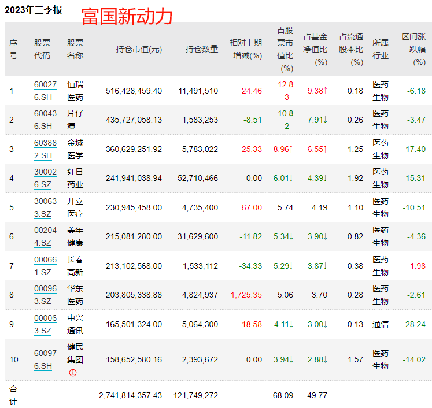The image size is (432, 408).
Task: Click change value 1,725.35
Action: click(246, 295)
